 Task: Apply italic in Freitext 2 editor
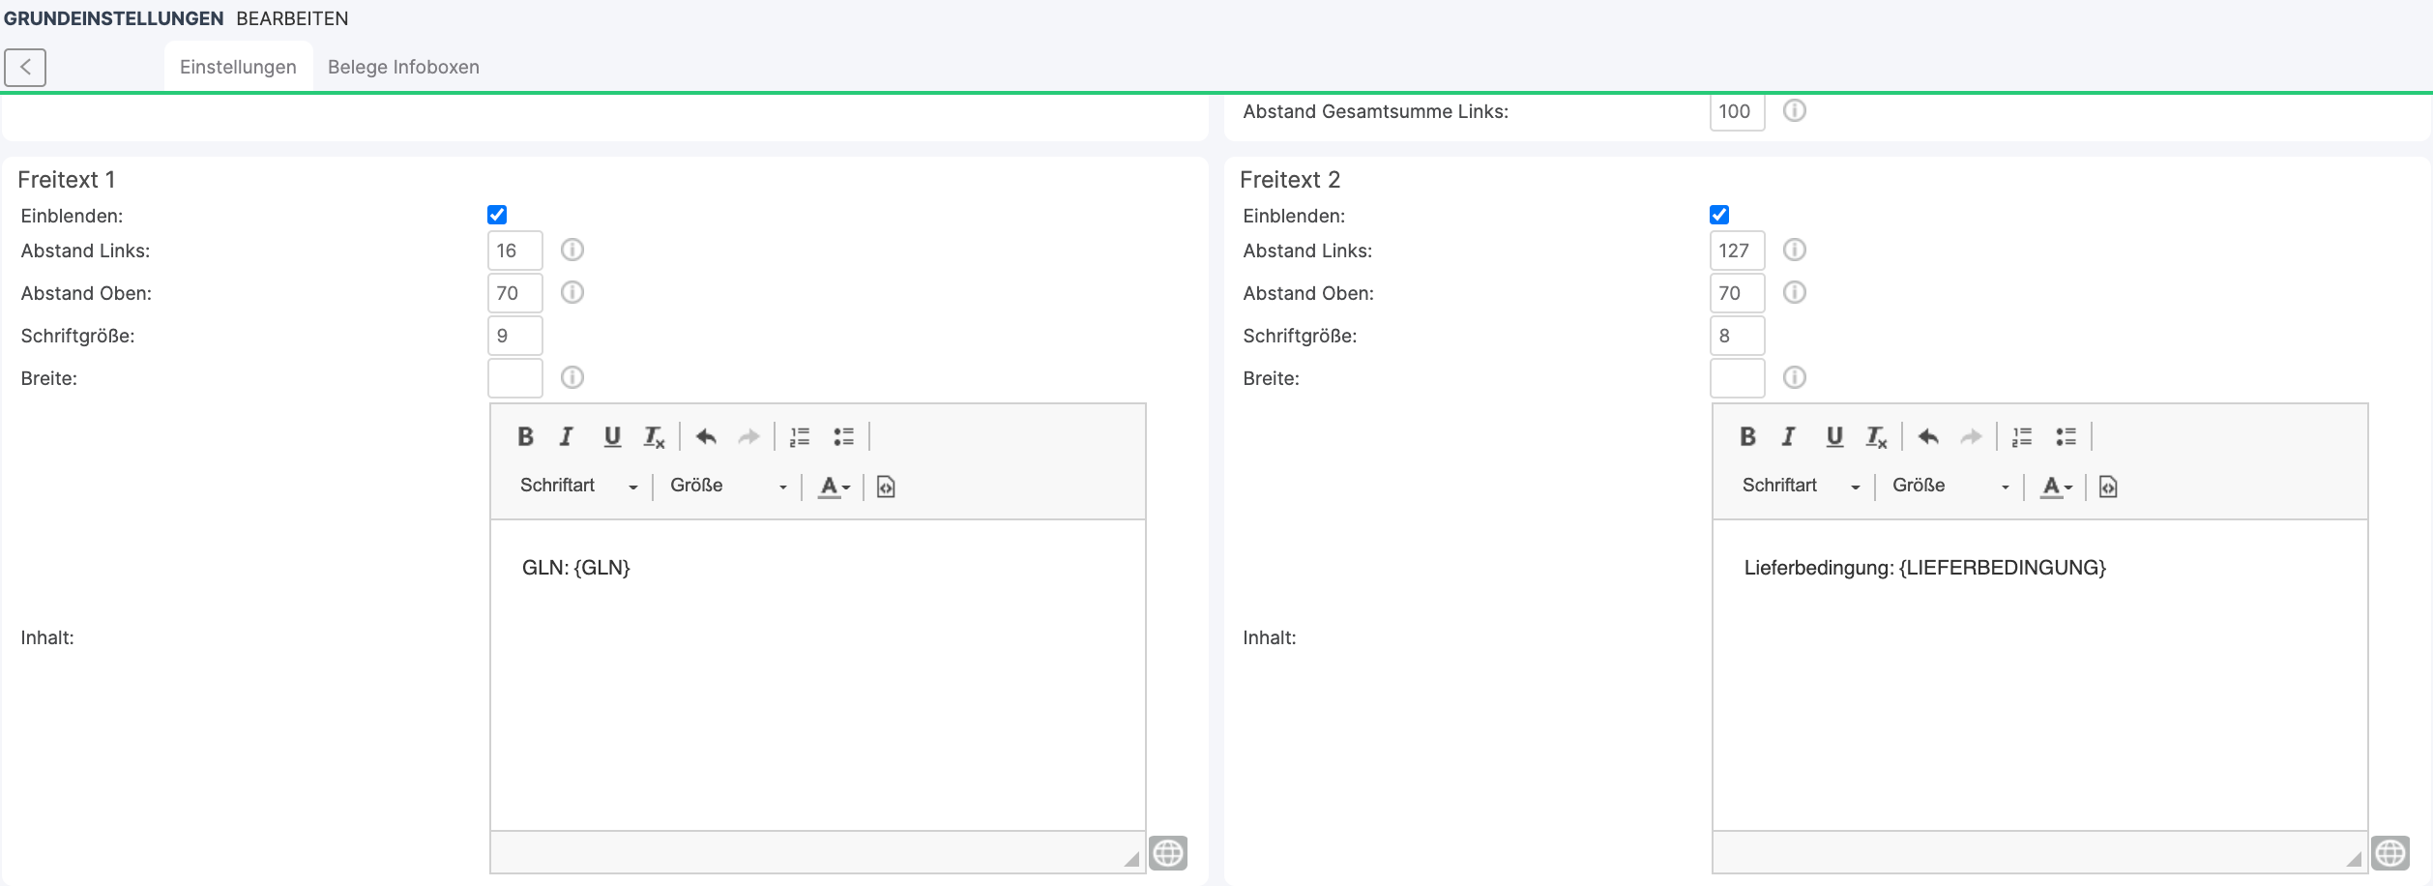pos(1788,436)
